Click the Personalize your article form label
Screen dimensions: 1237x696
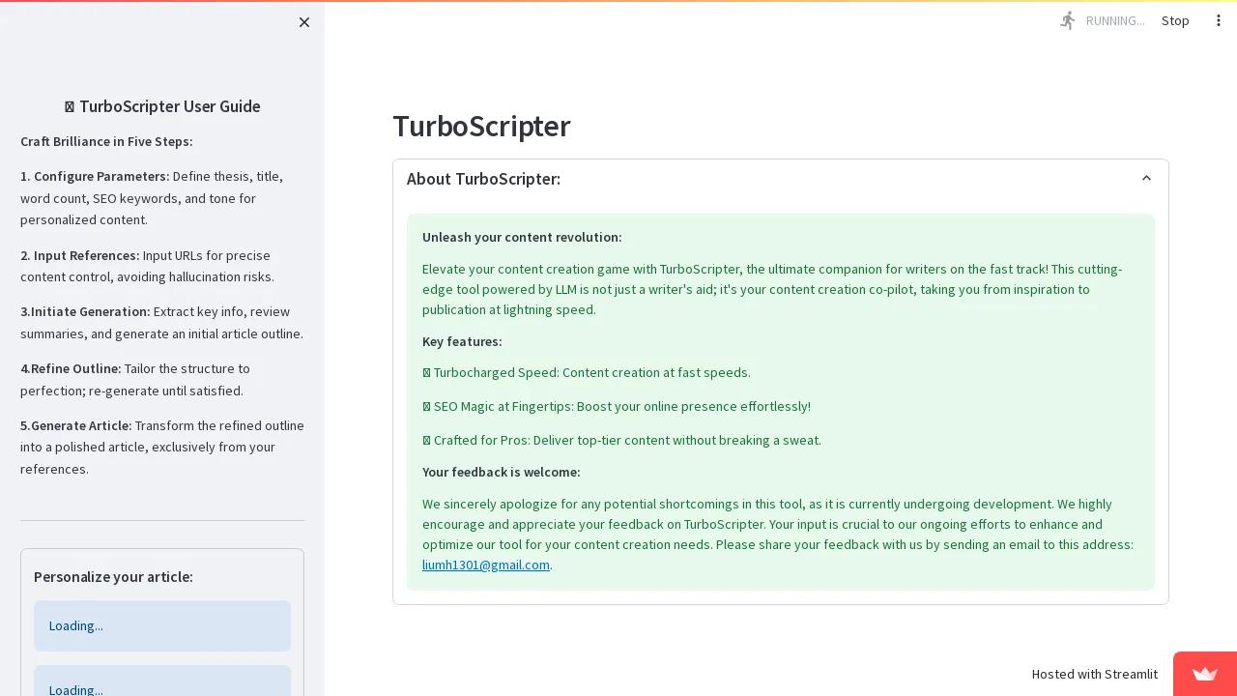tap(113, 577)
